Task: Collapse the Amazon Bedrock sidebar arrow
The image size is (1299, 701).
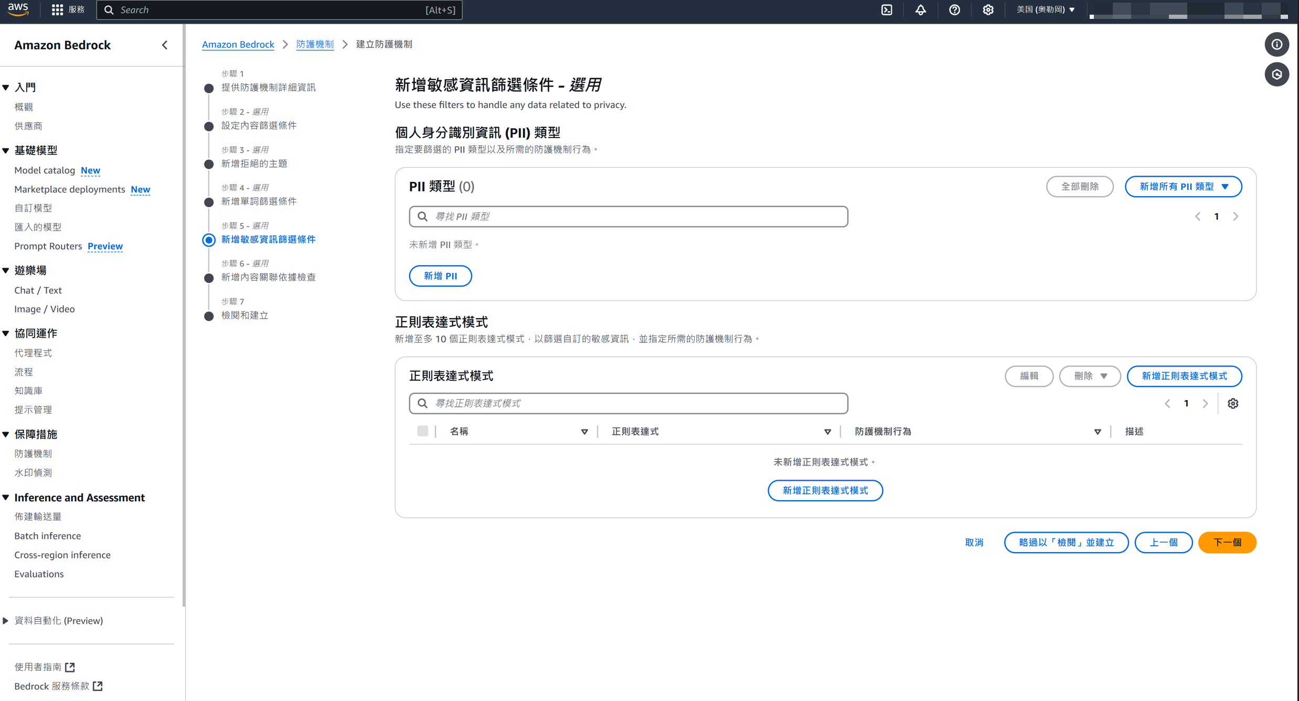Action: [x=165, y=45]
